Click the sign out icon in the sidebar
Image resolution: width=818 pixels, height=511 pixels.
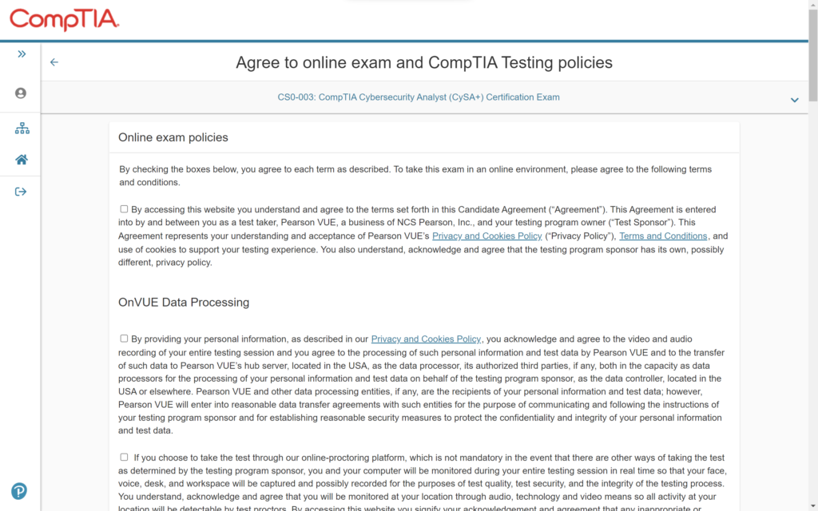tap(20, 192)
